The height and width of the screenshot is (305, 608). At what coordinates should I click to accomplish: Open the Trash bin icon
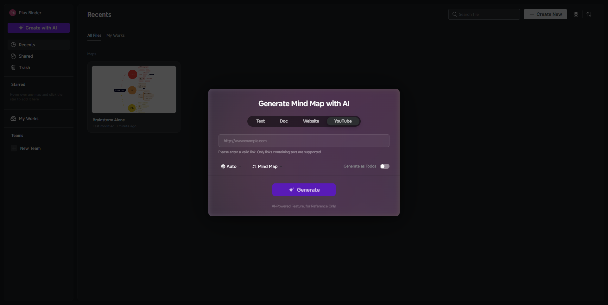13,67
